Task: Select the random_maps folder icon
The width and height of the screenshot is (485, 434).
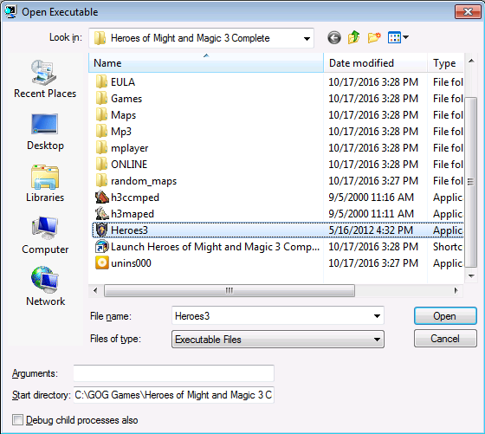Action: point(101,180)
